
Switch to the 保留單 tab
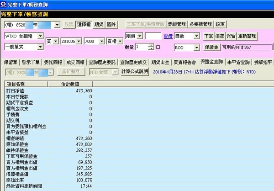tap(11, 63)
